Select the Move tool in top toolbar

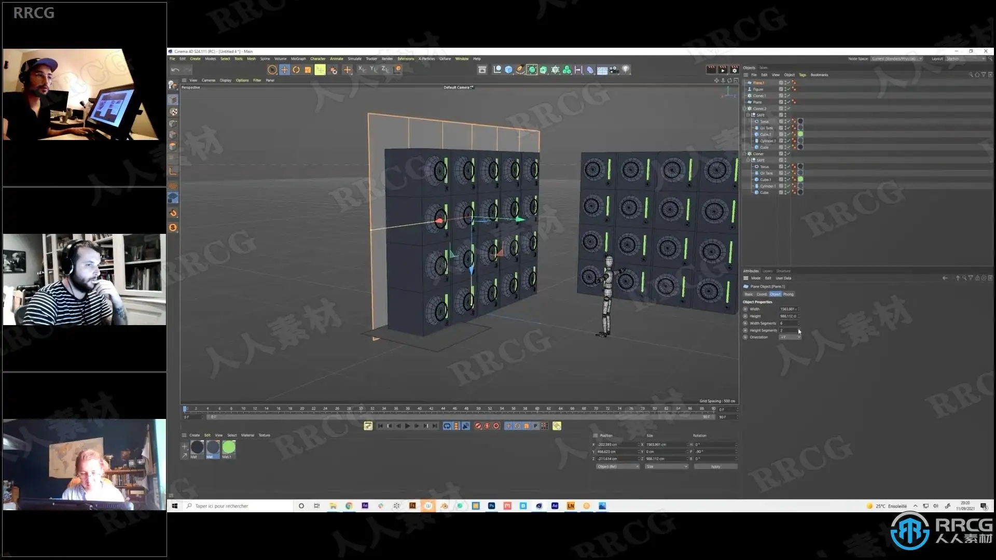284,69
